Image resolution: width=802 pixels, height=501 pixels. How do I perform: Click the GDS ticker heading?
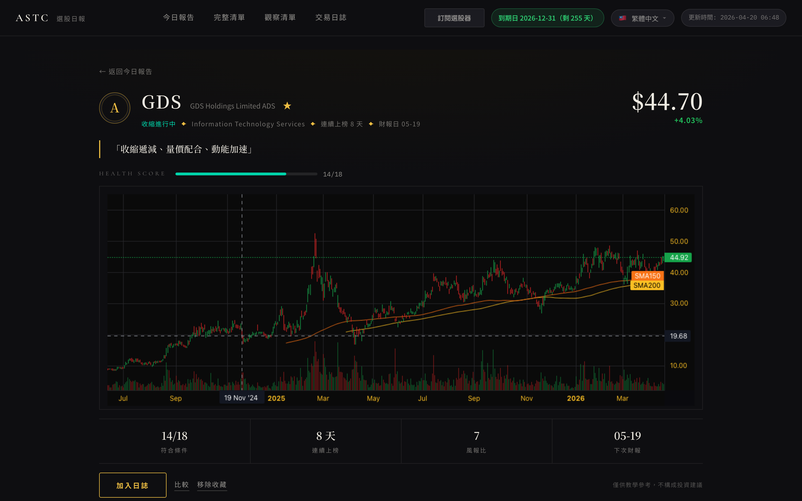[162, 102]
